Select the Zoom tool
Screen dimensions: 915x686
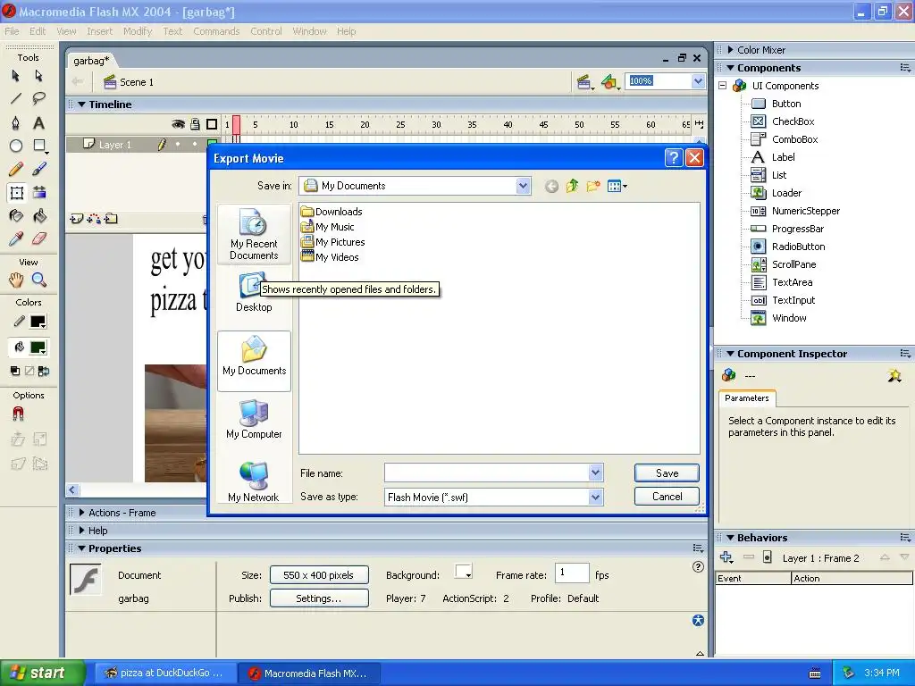(x=38, y=280)
